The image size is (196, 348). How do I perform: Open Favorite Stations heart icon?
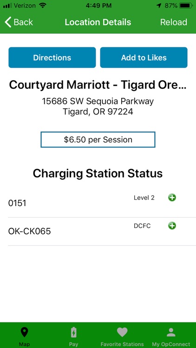(x=122, y=332)
